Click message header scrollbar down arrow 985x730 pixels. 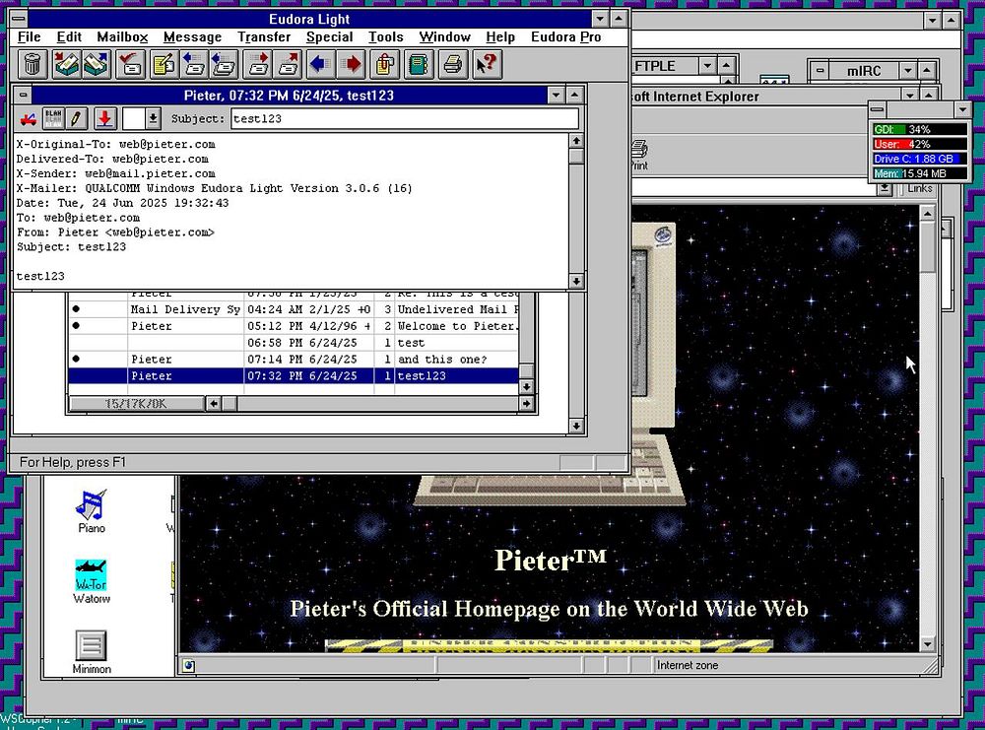(x=576, y=281)
